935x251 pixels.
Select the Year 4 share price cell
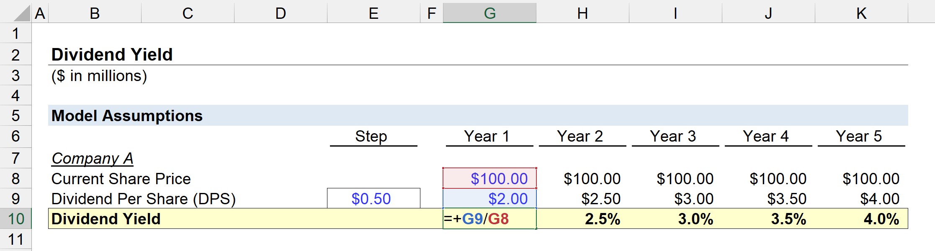[768, 178]
